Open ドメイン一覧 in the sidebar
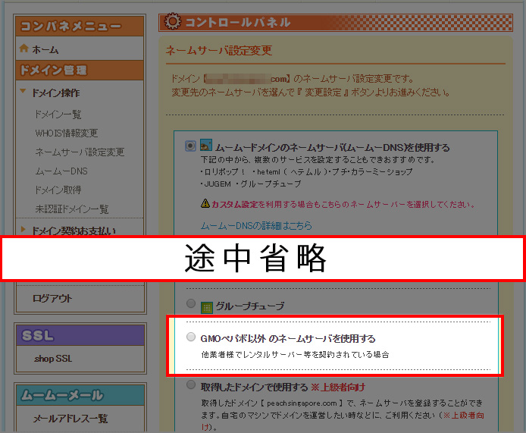The image size is (526, 433). [x=58, y=115]
